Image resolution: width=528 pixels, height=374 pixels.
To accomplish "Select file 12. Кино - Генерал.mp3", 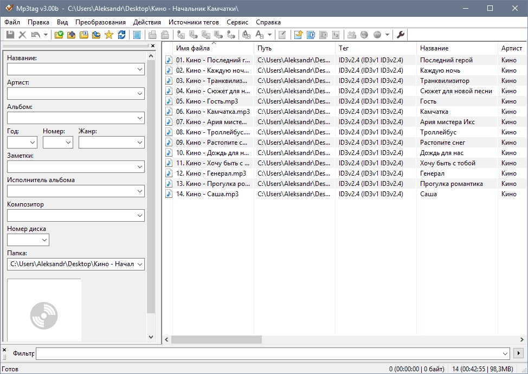I will click(x=211, y=173).
